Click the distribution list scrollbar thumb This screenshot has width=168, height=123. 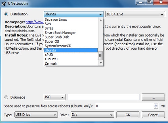(x=100, y=56)
